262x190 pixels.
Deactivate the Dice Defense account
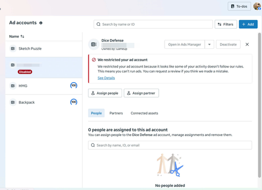(x=228, y=44)
